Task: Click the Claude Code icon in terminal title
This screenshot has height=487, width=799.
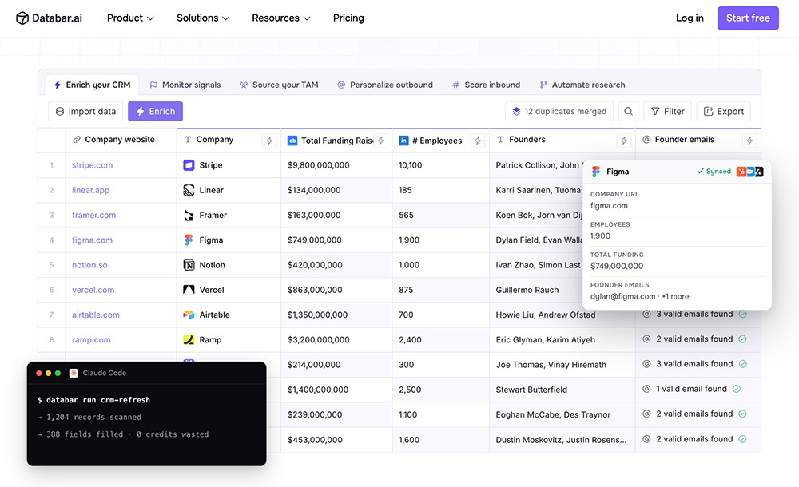Action: [x=74, y=373]
